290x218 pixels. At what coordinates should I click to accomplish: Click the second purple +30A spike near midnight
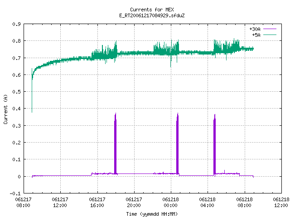pyautogui.click(x=177, y=144)
